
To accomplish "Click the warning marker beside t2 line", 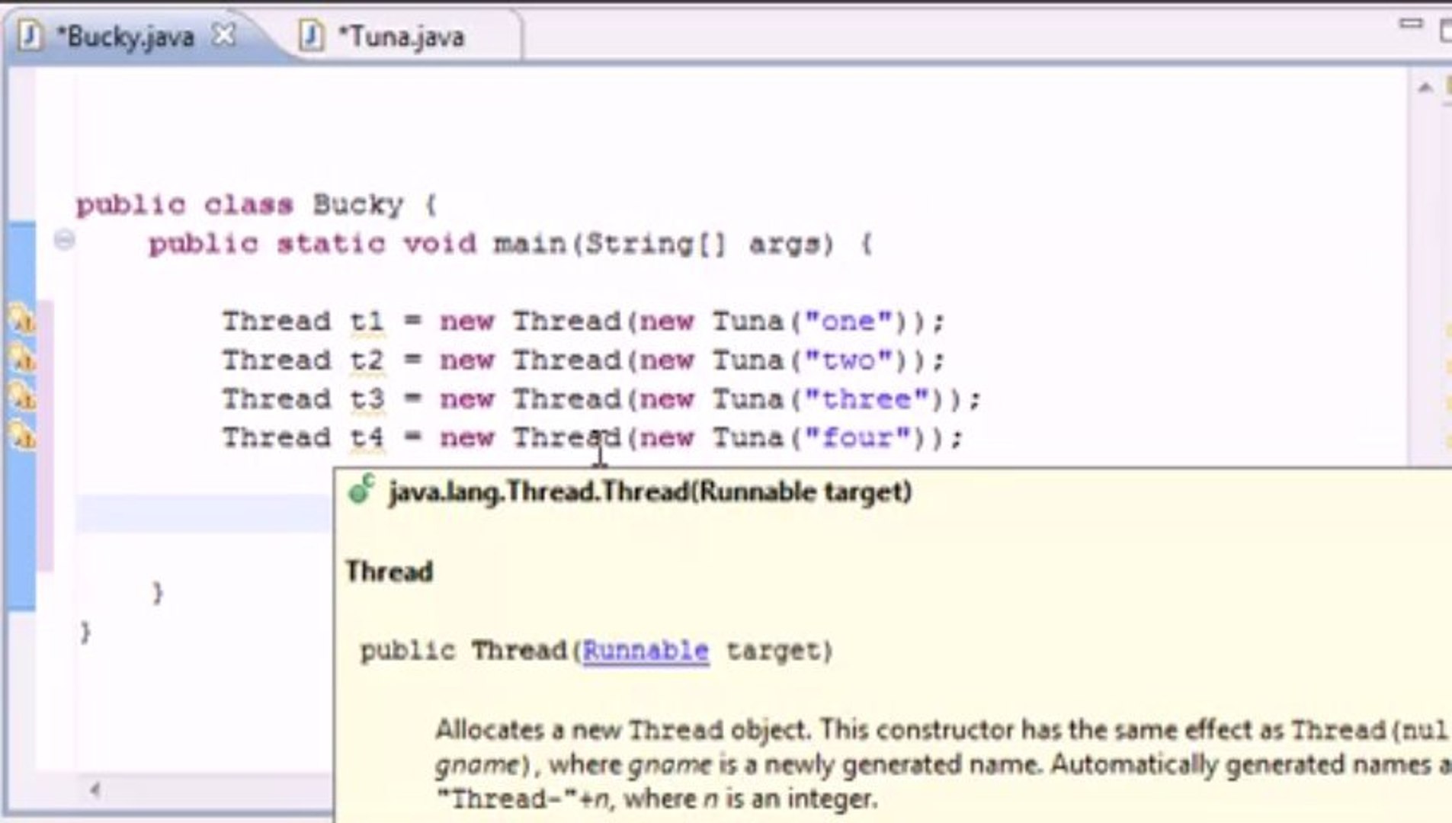I will [x=22, y=358].
